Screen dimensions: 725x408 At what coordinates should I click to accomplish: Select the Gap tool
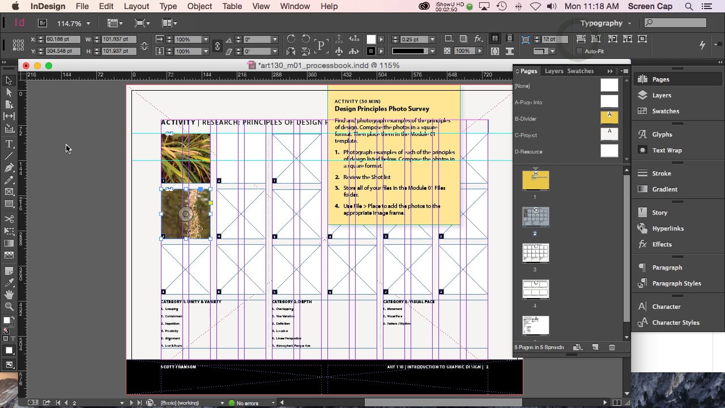coord(9,116)
